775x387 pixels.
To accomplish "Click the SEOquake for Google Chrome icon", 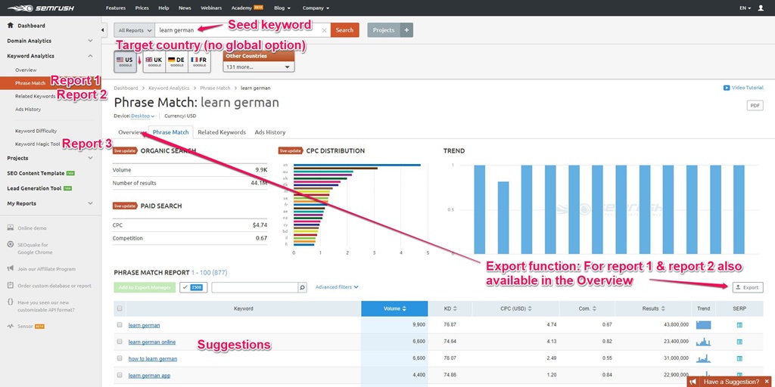I will coord(11,245).
